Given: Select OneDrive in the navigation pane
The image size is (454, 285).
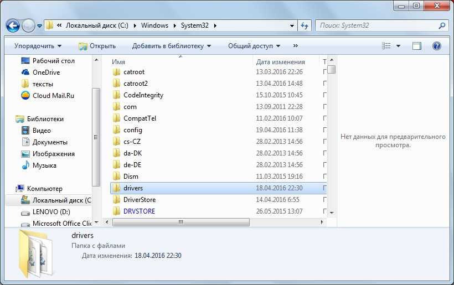Looking at the screenshot, I should point(46,72).
